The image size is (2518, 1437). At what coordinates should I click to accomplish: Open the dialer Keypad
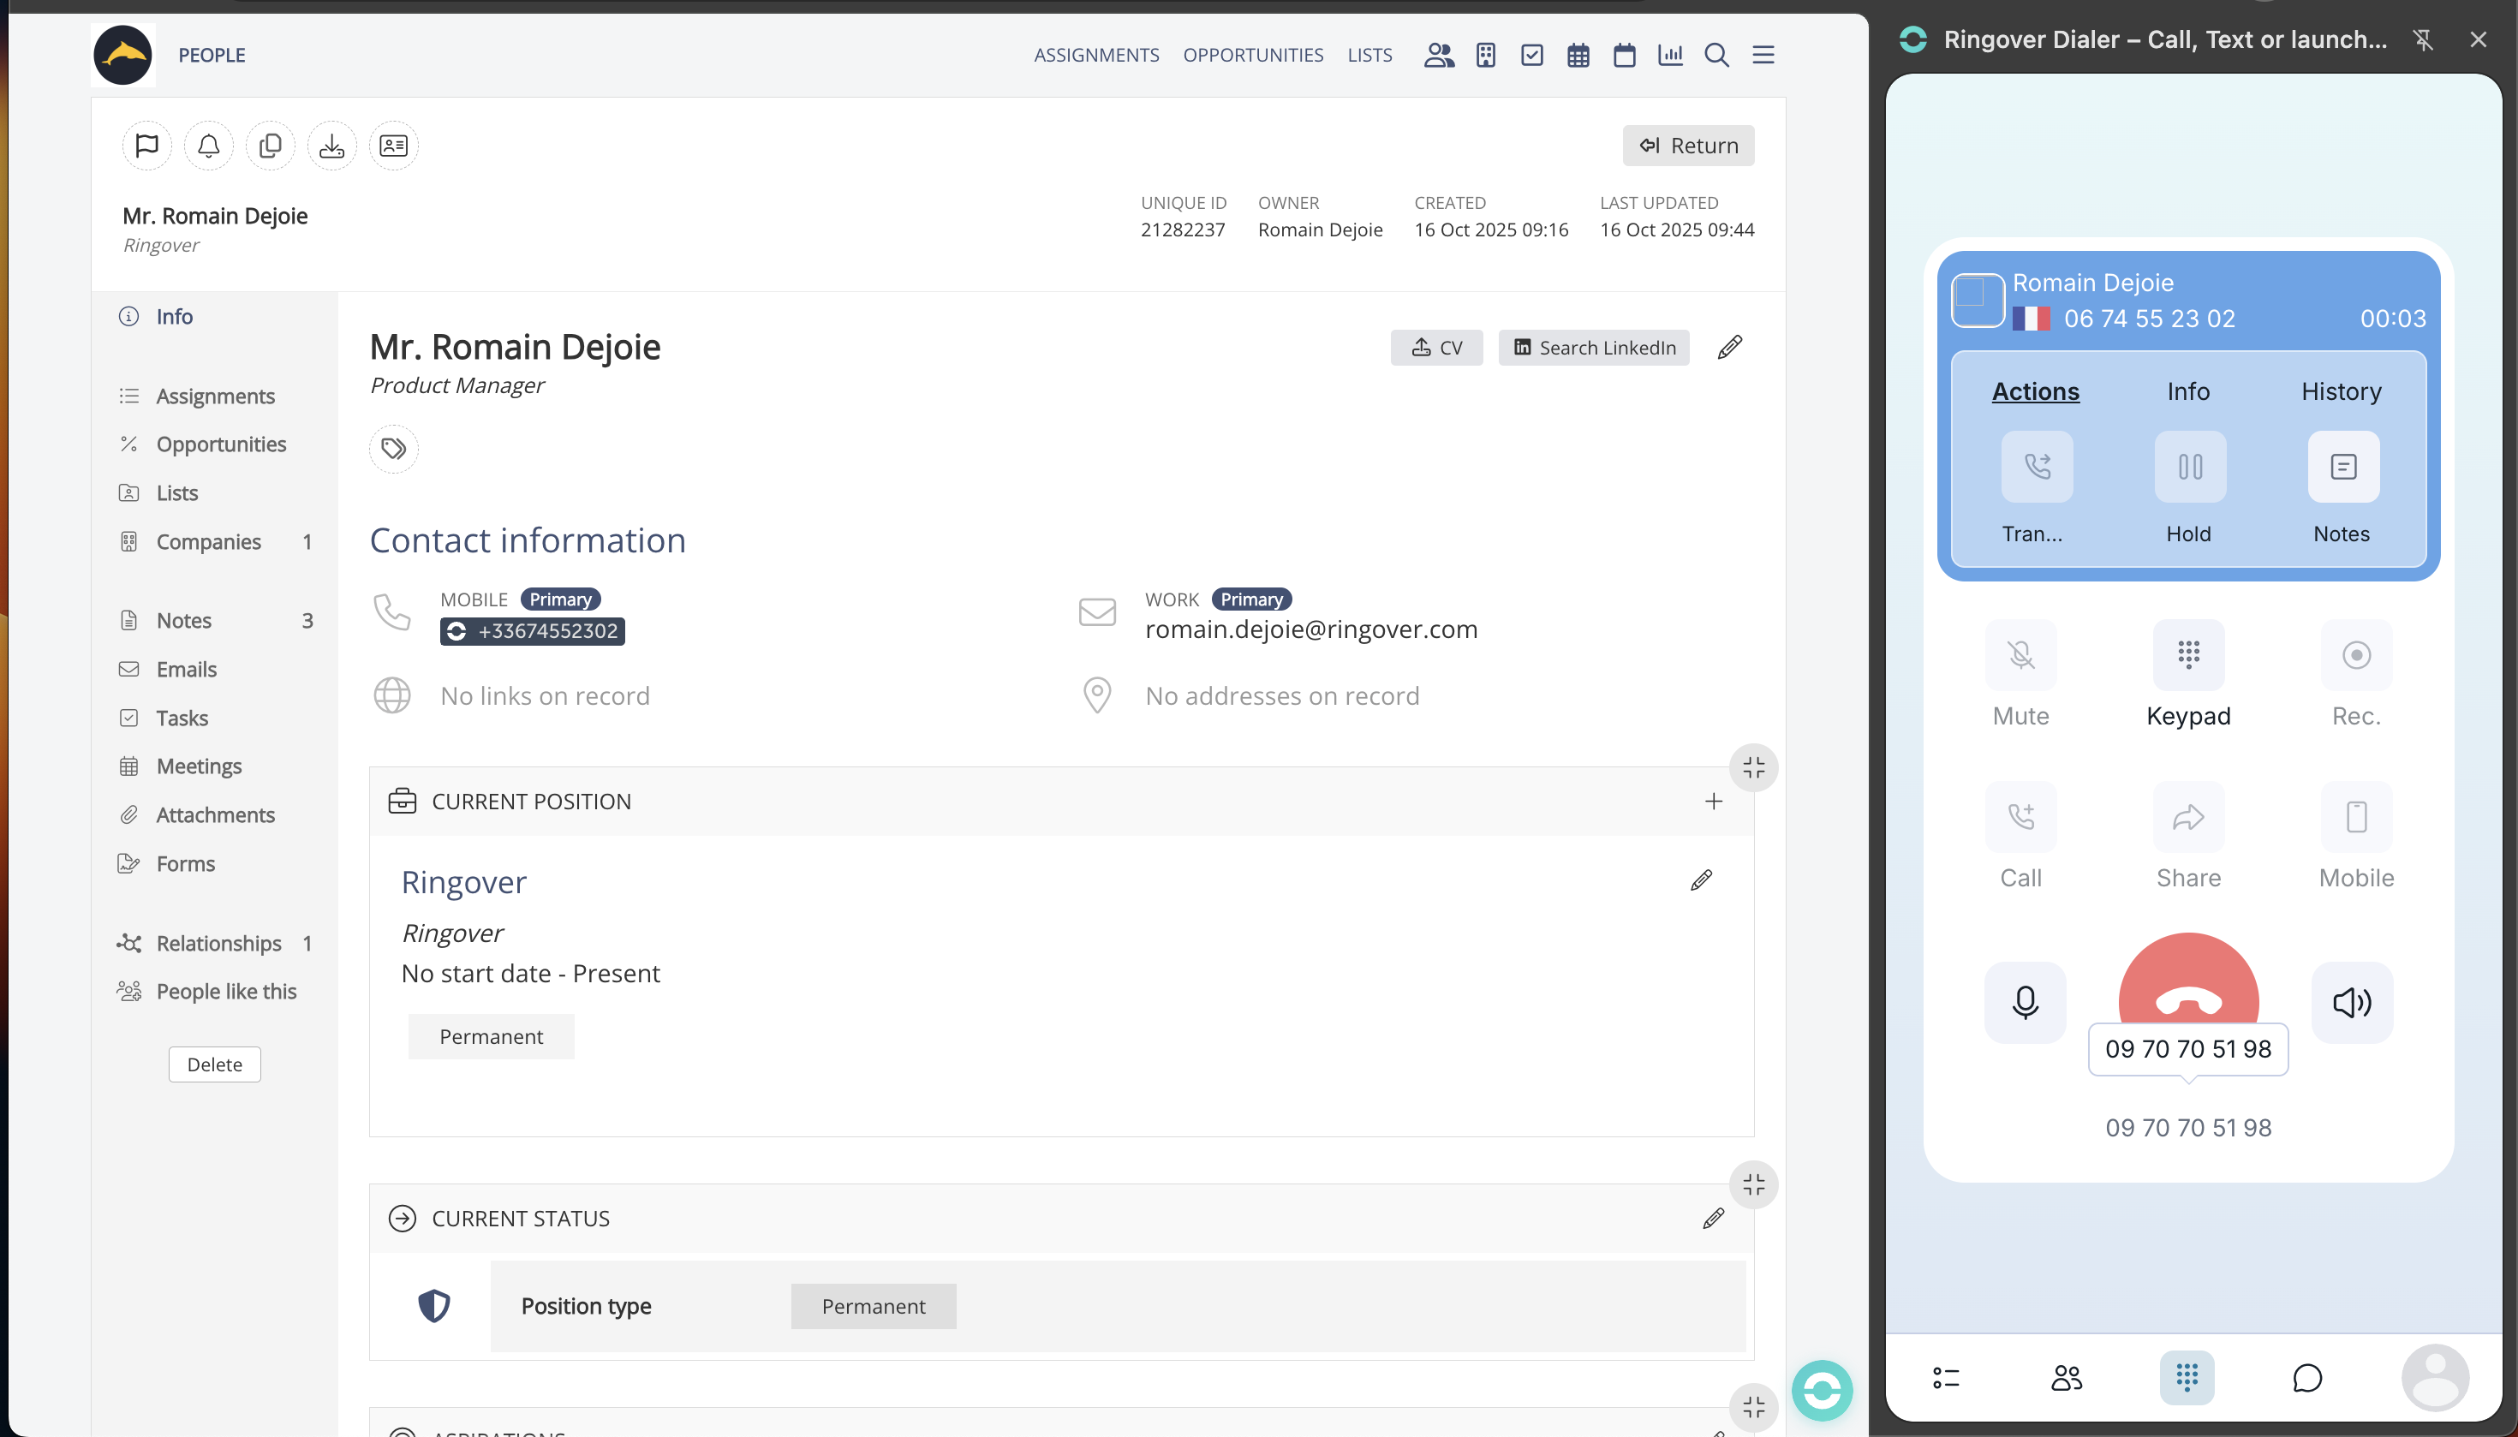2187,655
